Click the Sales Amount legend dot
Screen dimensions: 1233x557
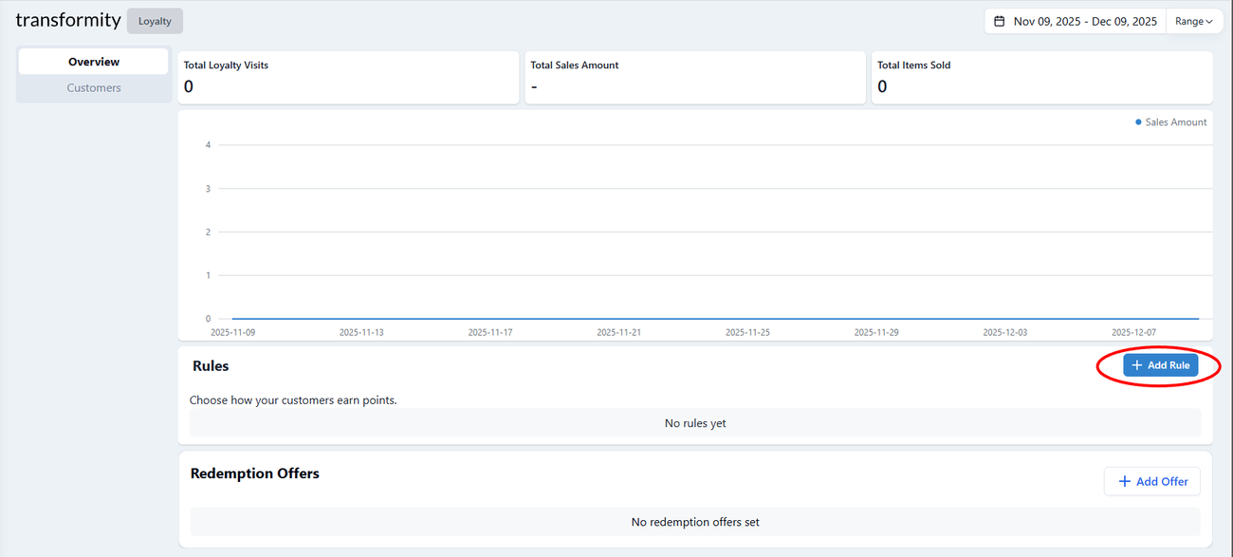coord(1138,122)
